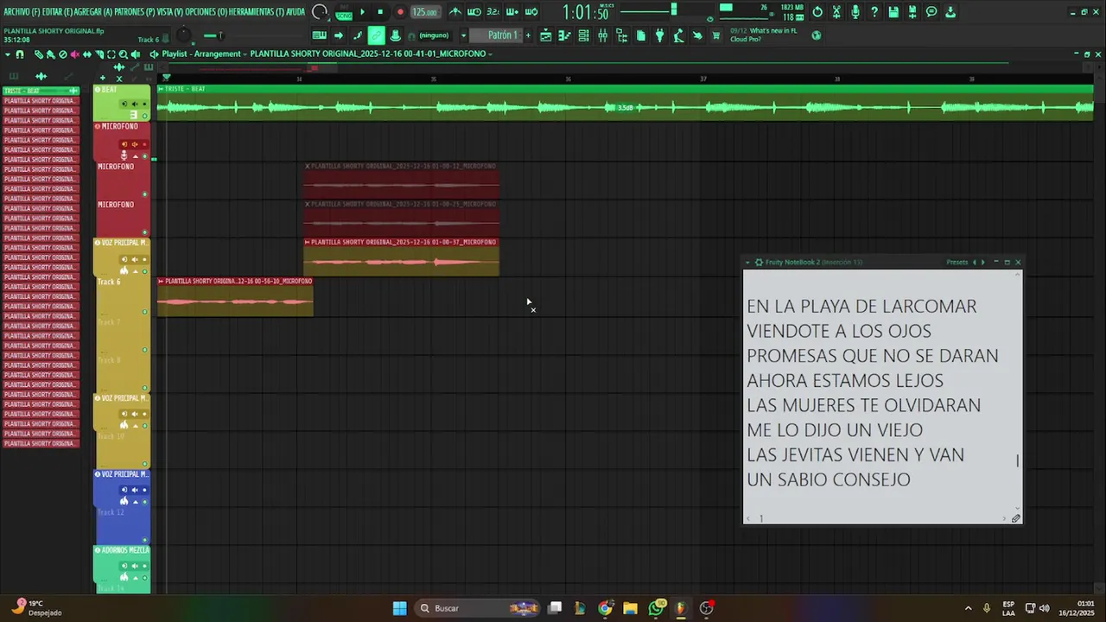Open the Playlist options menu arrow
Viewport: 1106px width, 622px height.
click(x=8, y=54)
